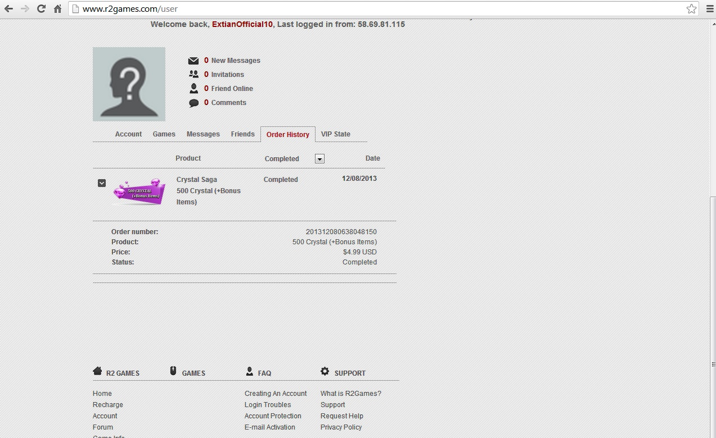
Task: Go to browser home icon
Action: pyautogui.click(x=57, y=9)
